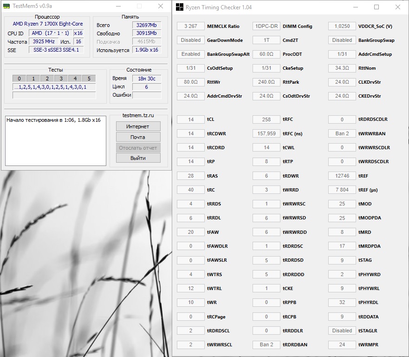Click the tRFC (ns) value 157,959
Screen dimensions: 409x357
[266, 134]
